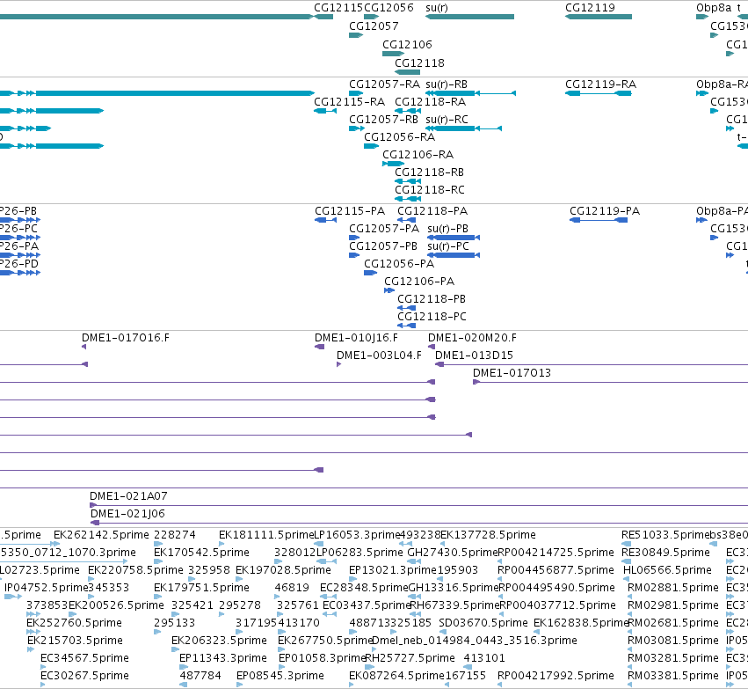The width and height of the screenshot is (748, 689).
Task: Select the CG12056-RA transcript label
Action: pyautogui.click(x=400, y=137)
